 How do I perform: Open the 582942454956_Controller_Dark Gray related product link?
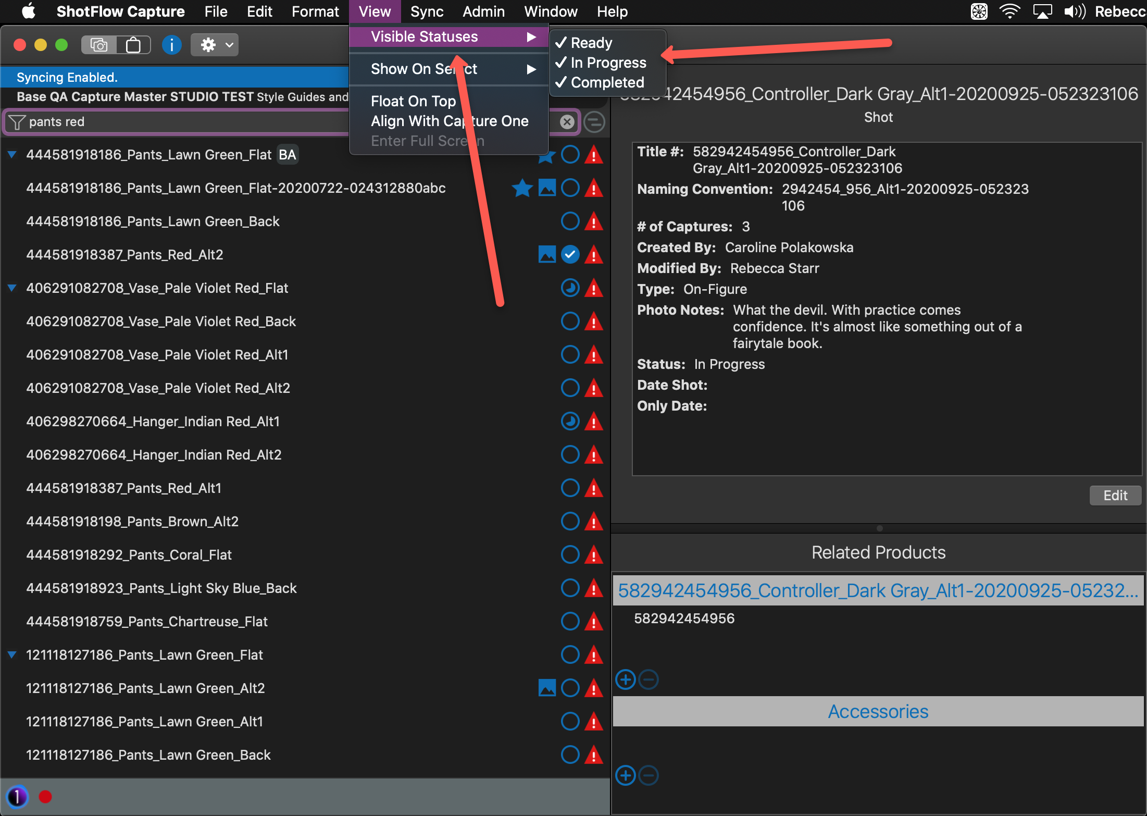pos(877,590)
